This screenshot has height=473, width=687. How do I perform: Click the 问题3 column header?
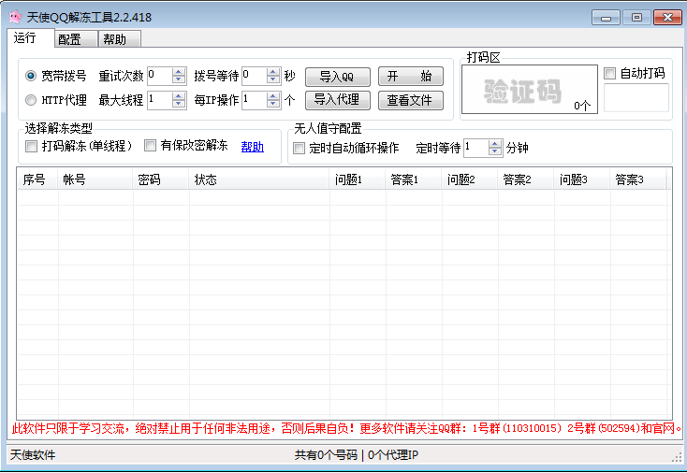pyautogui.click(x=582, y=179)
